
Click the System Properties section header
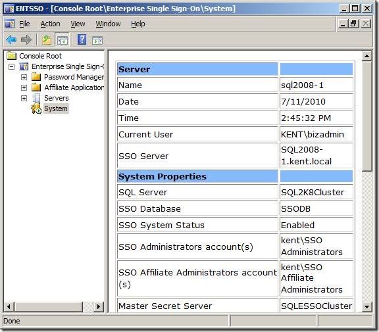(x=197, y=176)
